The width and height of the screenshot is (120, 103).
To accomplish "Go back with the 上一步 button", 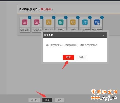I will coord(34,100).
